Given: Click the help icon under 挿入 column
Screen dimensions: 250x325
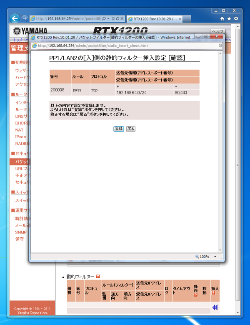Looking at the screenshot, I should 213,293.
